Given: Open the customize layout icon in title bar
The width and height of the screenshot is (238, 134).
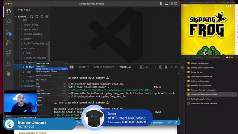Looking at the screenshot, I should coord(176,4).
